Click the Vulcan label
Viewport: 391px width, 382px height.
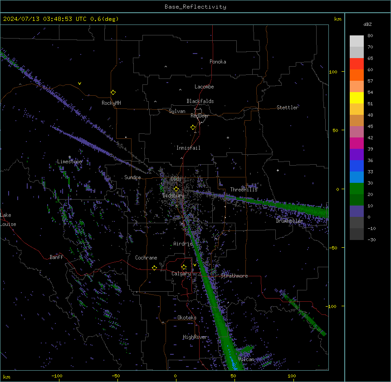(x=246, y=359)
